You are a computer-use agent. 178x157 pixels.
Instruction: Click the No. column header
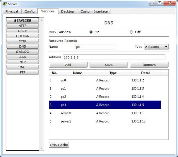[x=54, y=73]
